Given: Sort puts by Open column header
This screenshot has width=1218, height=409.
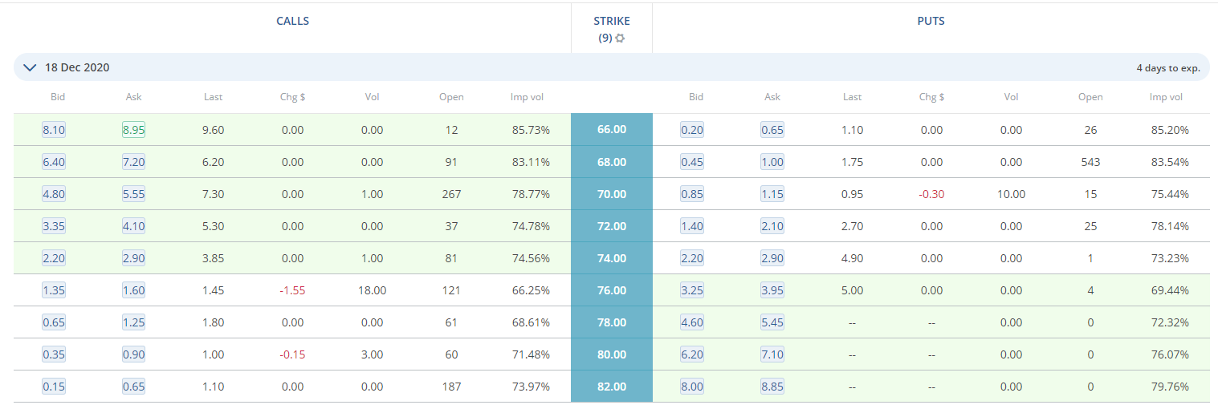Looking at the screenshot, I should 1090,97.
